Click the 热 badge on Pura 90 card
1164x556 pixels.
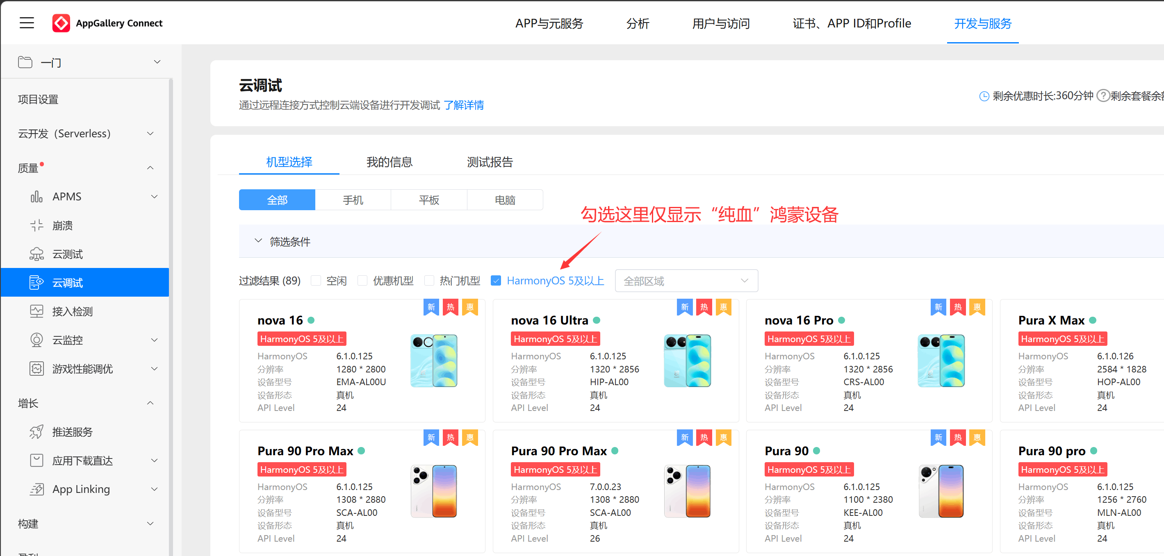(957, 438)
